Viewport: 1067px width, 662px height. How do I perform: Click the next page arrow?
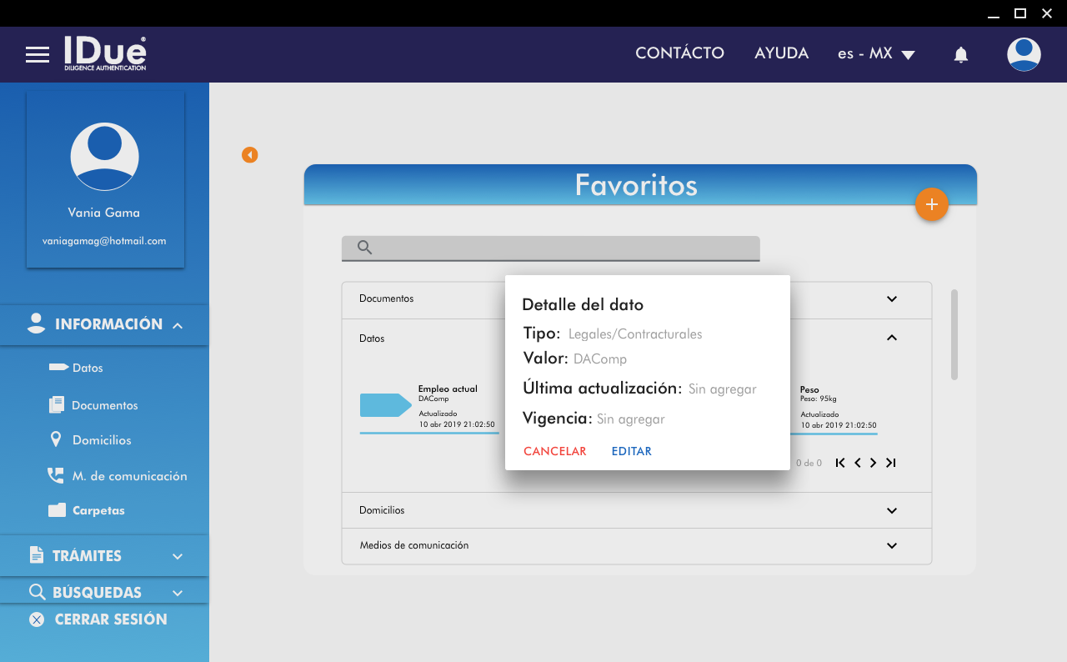873,463
